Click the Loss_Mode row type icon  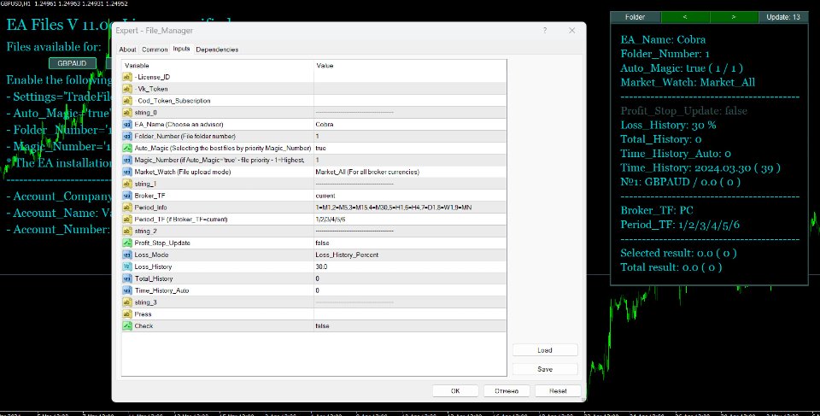[x=127, y=255]
